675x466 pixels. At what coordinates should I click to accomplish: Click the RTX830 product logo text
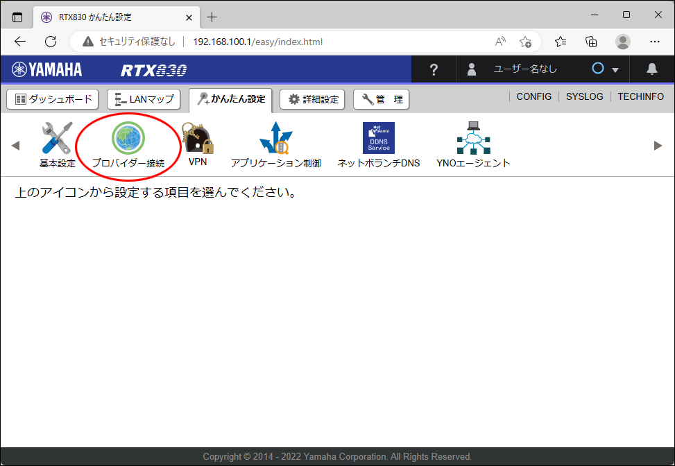(x=154, y=70)
